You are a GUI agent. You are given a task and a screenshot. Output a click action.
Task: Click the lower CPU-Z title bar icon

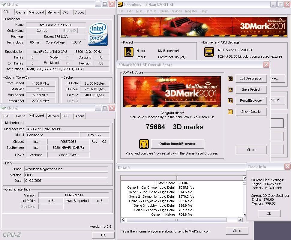tap(3, 108)
